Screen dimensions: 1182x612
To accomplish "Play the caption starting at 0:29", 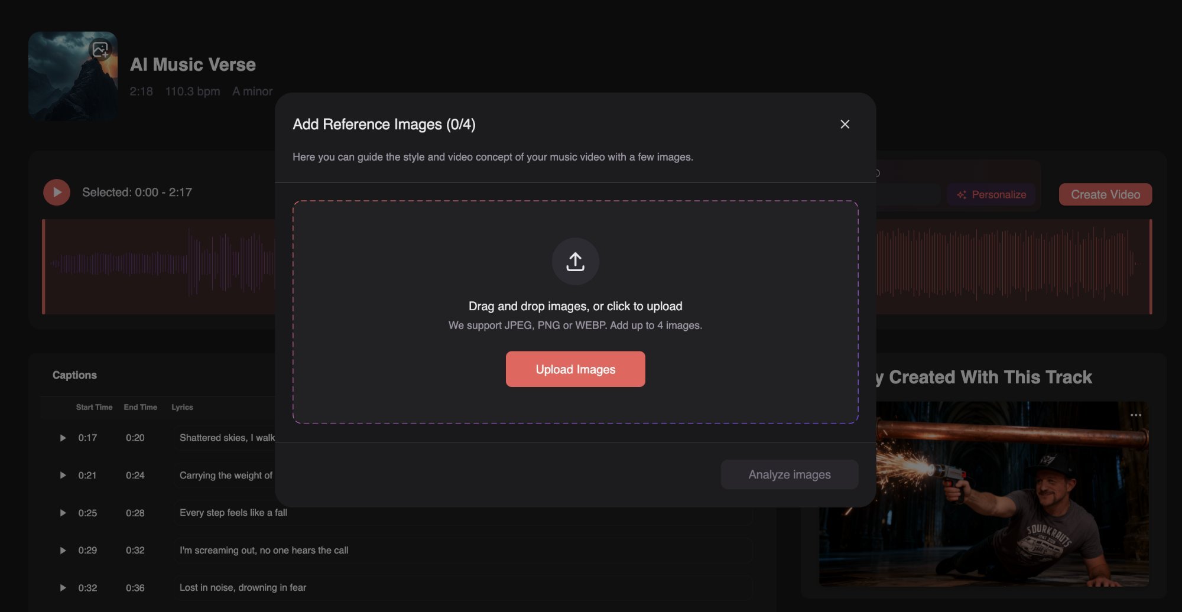I will pyautogui.click(x=61, y=550).
